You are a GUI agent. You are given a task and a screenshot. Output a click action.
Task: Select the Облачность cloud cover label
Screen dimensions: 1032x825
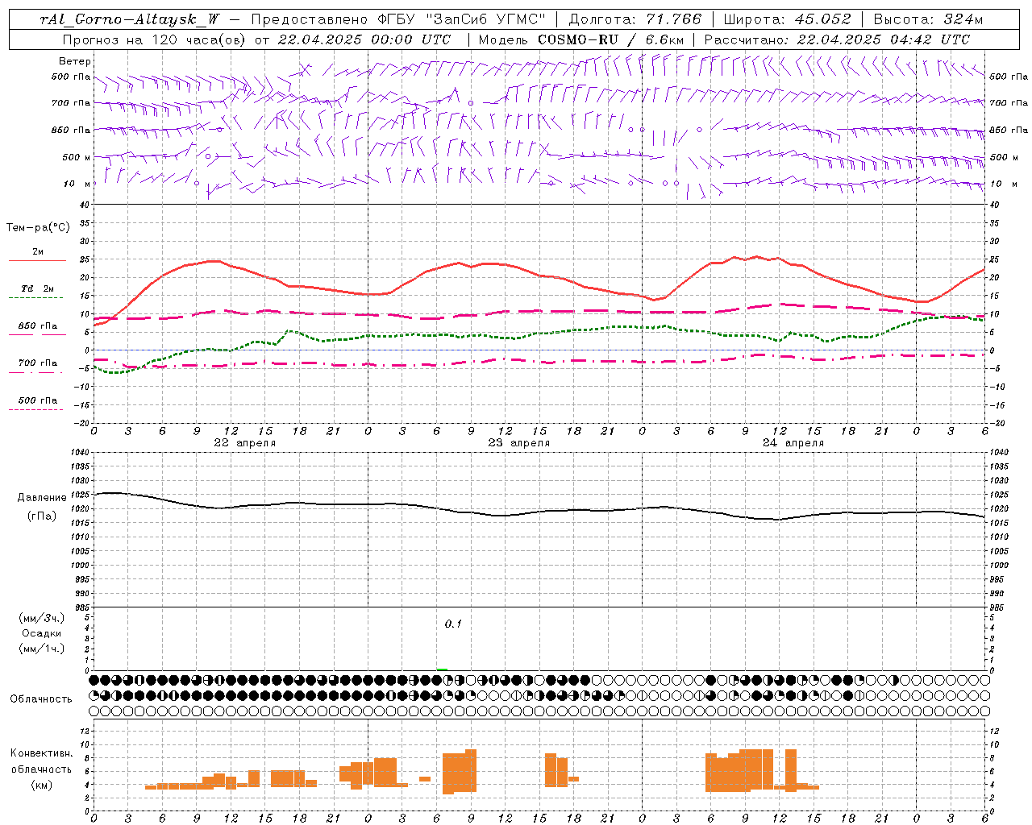pyautogui.click(x=41, y=699)
